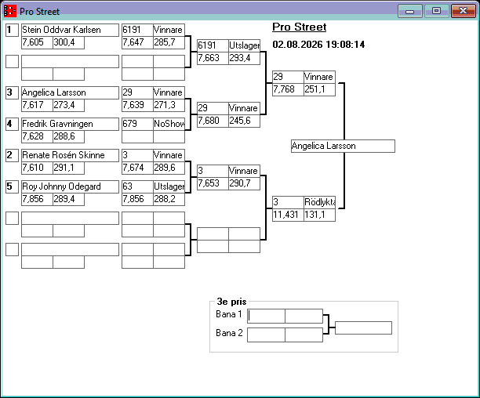Click seed number 4 box

pos(13,124)
